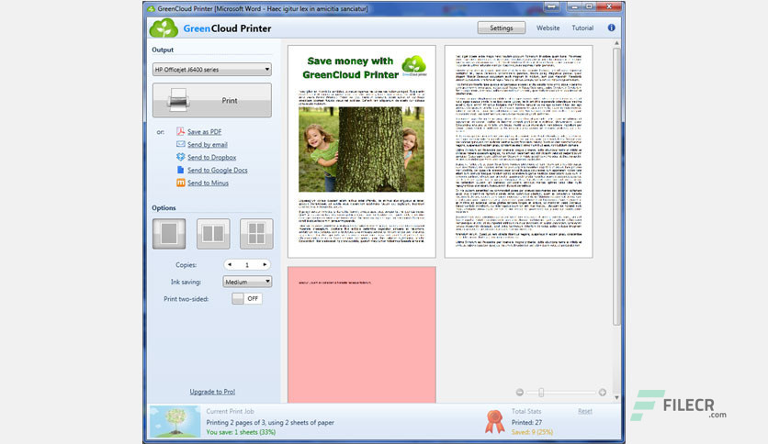The image size is (768, 444).
Task: Click the Send to Minus link
Action: pos(208,183)
